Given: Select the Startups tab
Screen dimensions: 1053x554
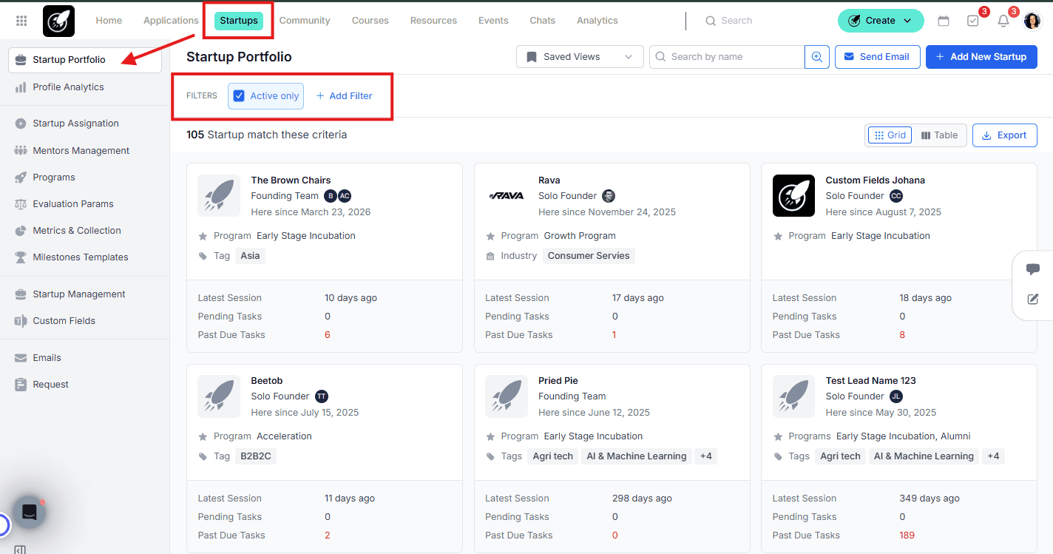Looking at the screenshot, I should click(239, 21).
